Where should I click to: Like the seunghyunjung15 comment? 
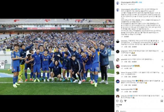tap(162, 66)
